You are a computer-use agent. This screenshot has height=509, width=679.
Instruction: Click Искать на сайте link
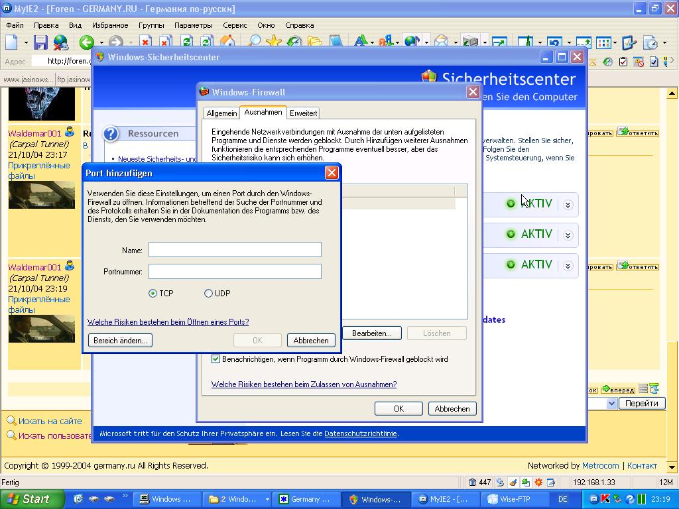click(50, 421)
